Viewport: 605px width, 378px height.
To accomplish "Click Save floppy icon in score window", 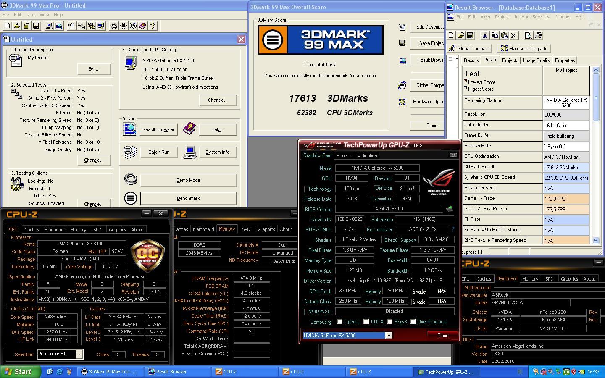I will 402,43.
